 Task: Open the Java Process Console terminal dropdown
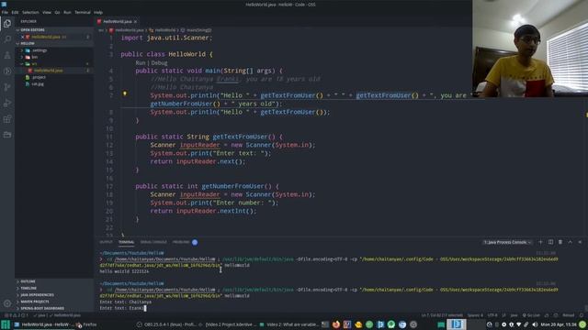tap(507, 242)
